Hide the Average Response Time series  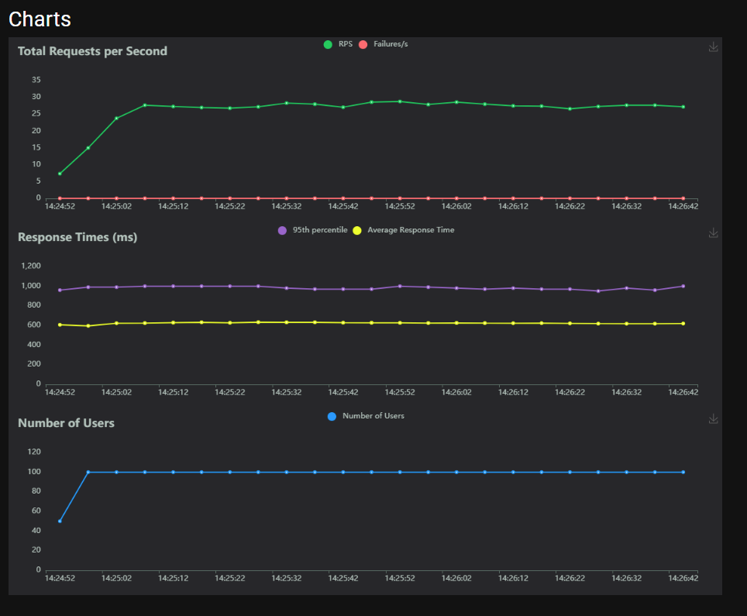(x=403, y=230)
